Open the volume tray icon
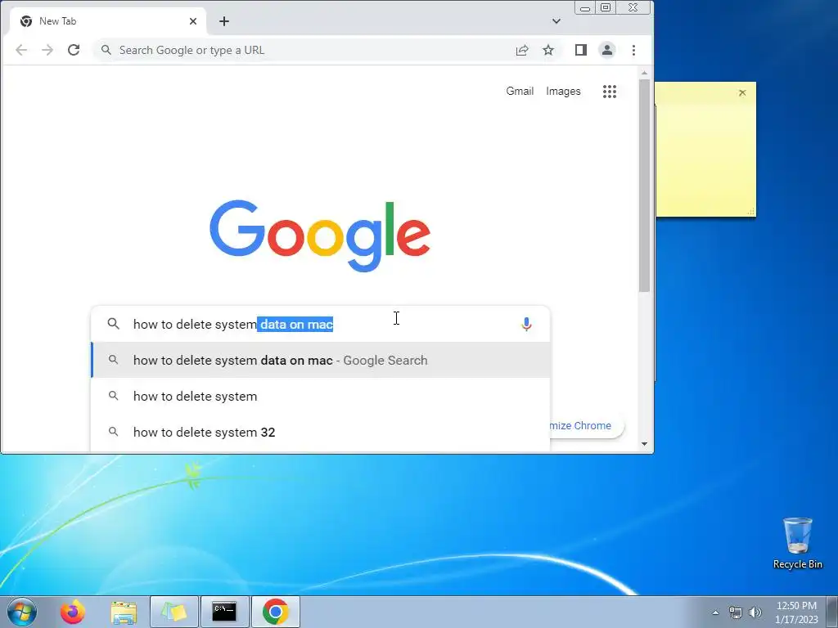The image size is (838, 628). coord(755,612)
